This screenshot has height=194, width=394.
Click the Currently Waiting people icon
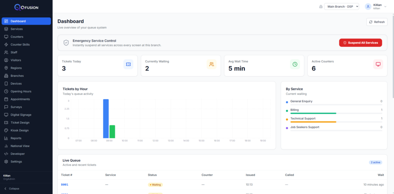point(212,64)
